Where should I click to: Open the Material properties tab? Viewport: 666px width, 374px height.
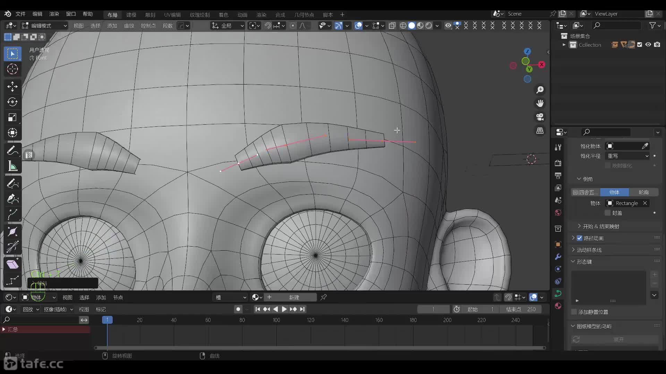pyautogui.click(x=558, y=306)
